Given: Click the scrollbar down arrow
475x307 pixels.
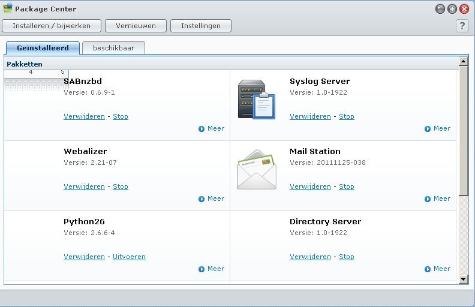Looking at the screenshot, I should point(463,279).
